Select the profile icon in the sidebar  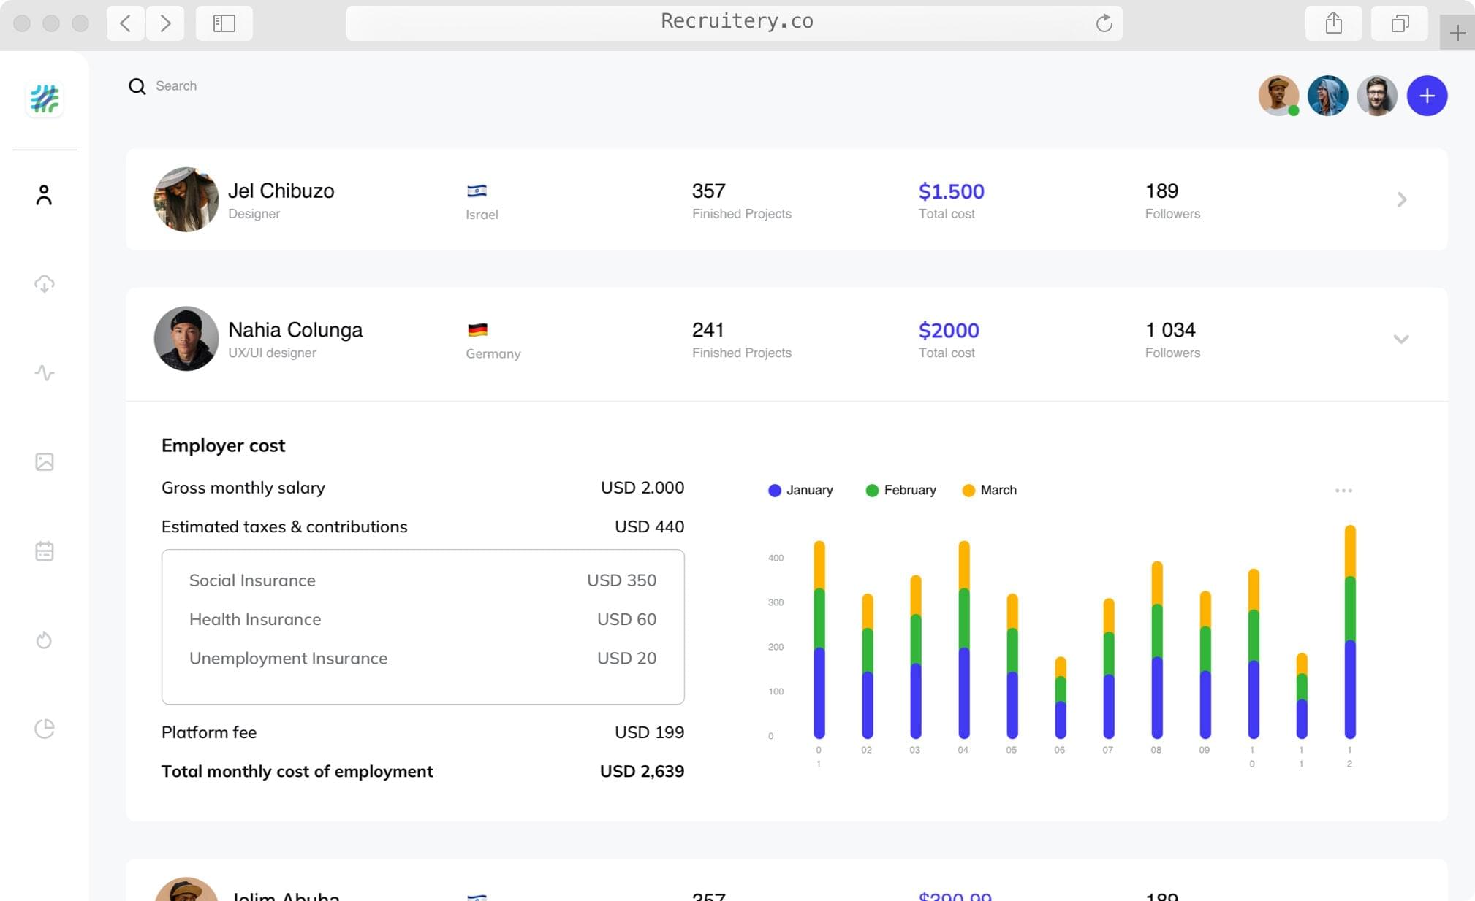click(x=45, y=195)
